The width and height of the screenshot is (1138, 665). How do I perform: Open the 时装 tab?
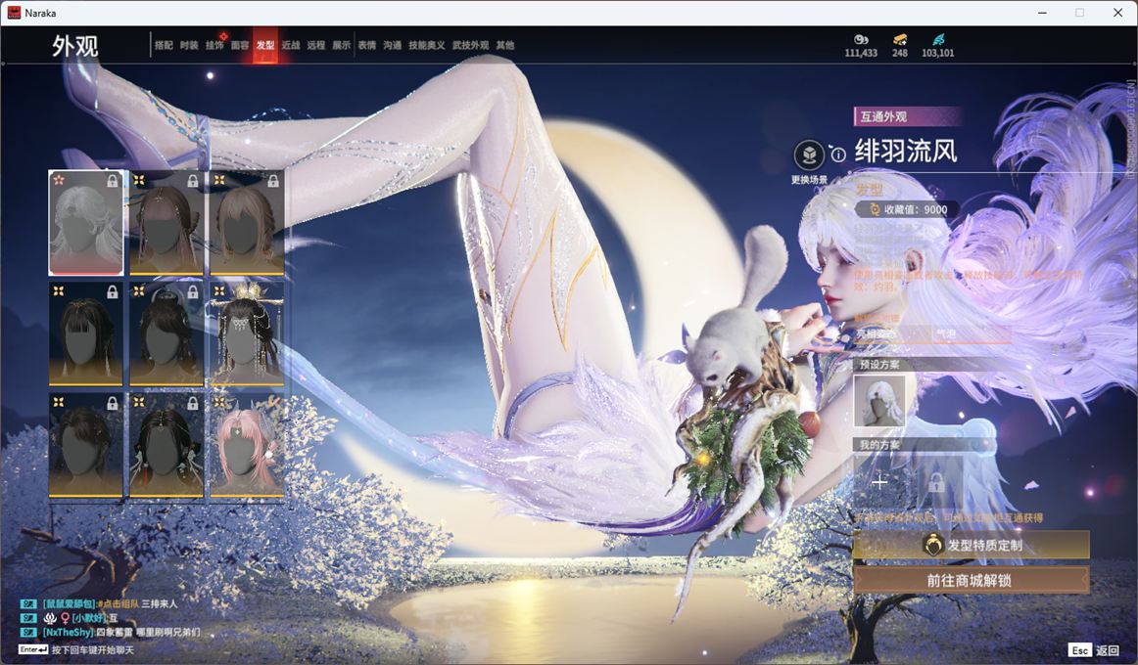(189, 45)
